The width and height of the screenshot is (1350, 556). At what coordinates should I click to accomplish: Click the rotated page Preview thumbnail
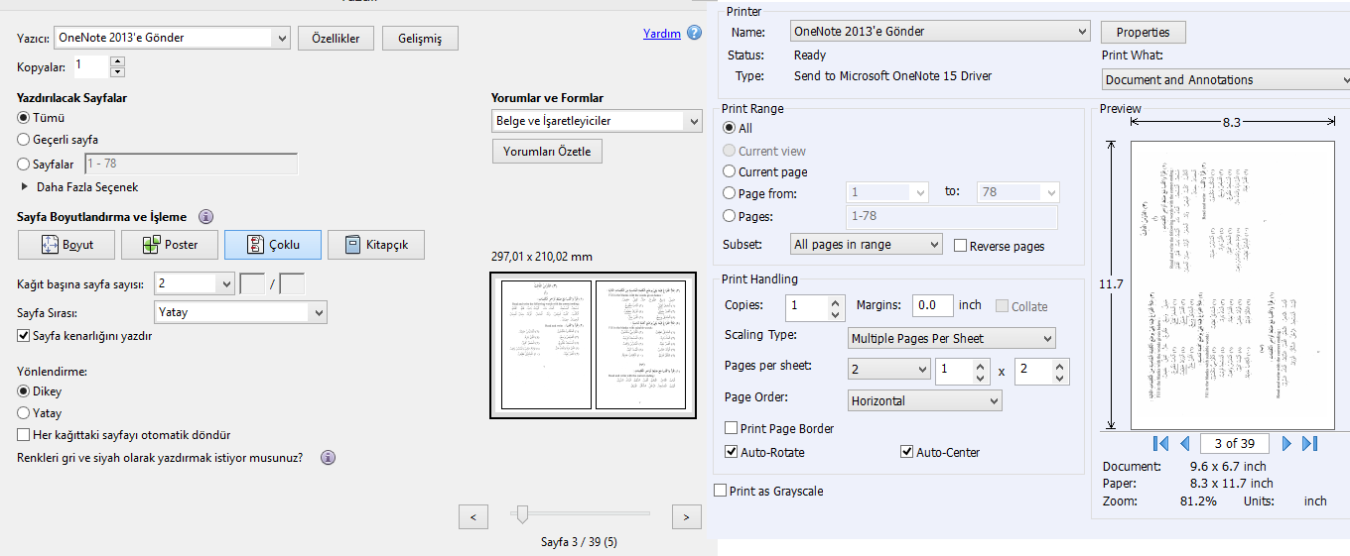(1232, 284)
